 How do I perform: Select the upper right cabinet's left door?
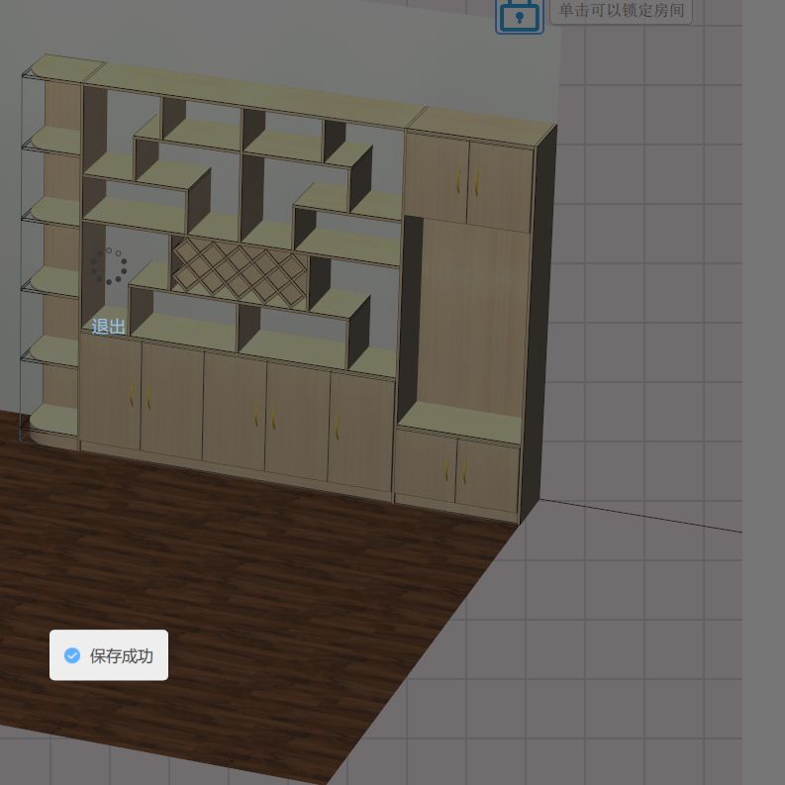(437, 178)
